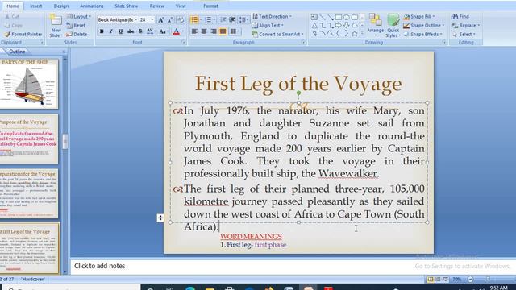
Task: Switch to the View tab
Action: click(x=181, y=6)
